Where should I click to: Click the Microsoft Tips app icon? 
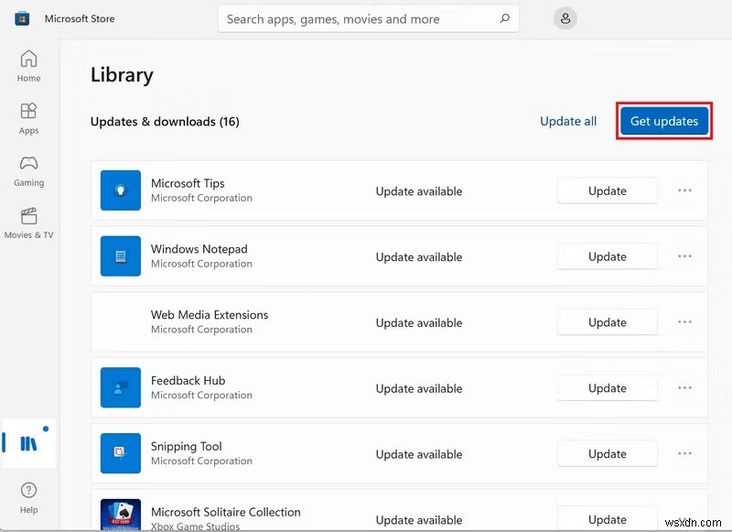(x=120, y=190)
